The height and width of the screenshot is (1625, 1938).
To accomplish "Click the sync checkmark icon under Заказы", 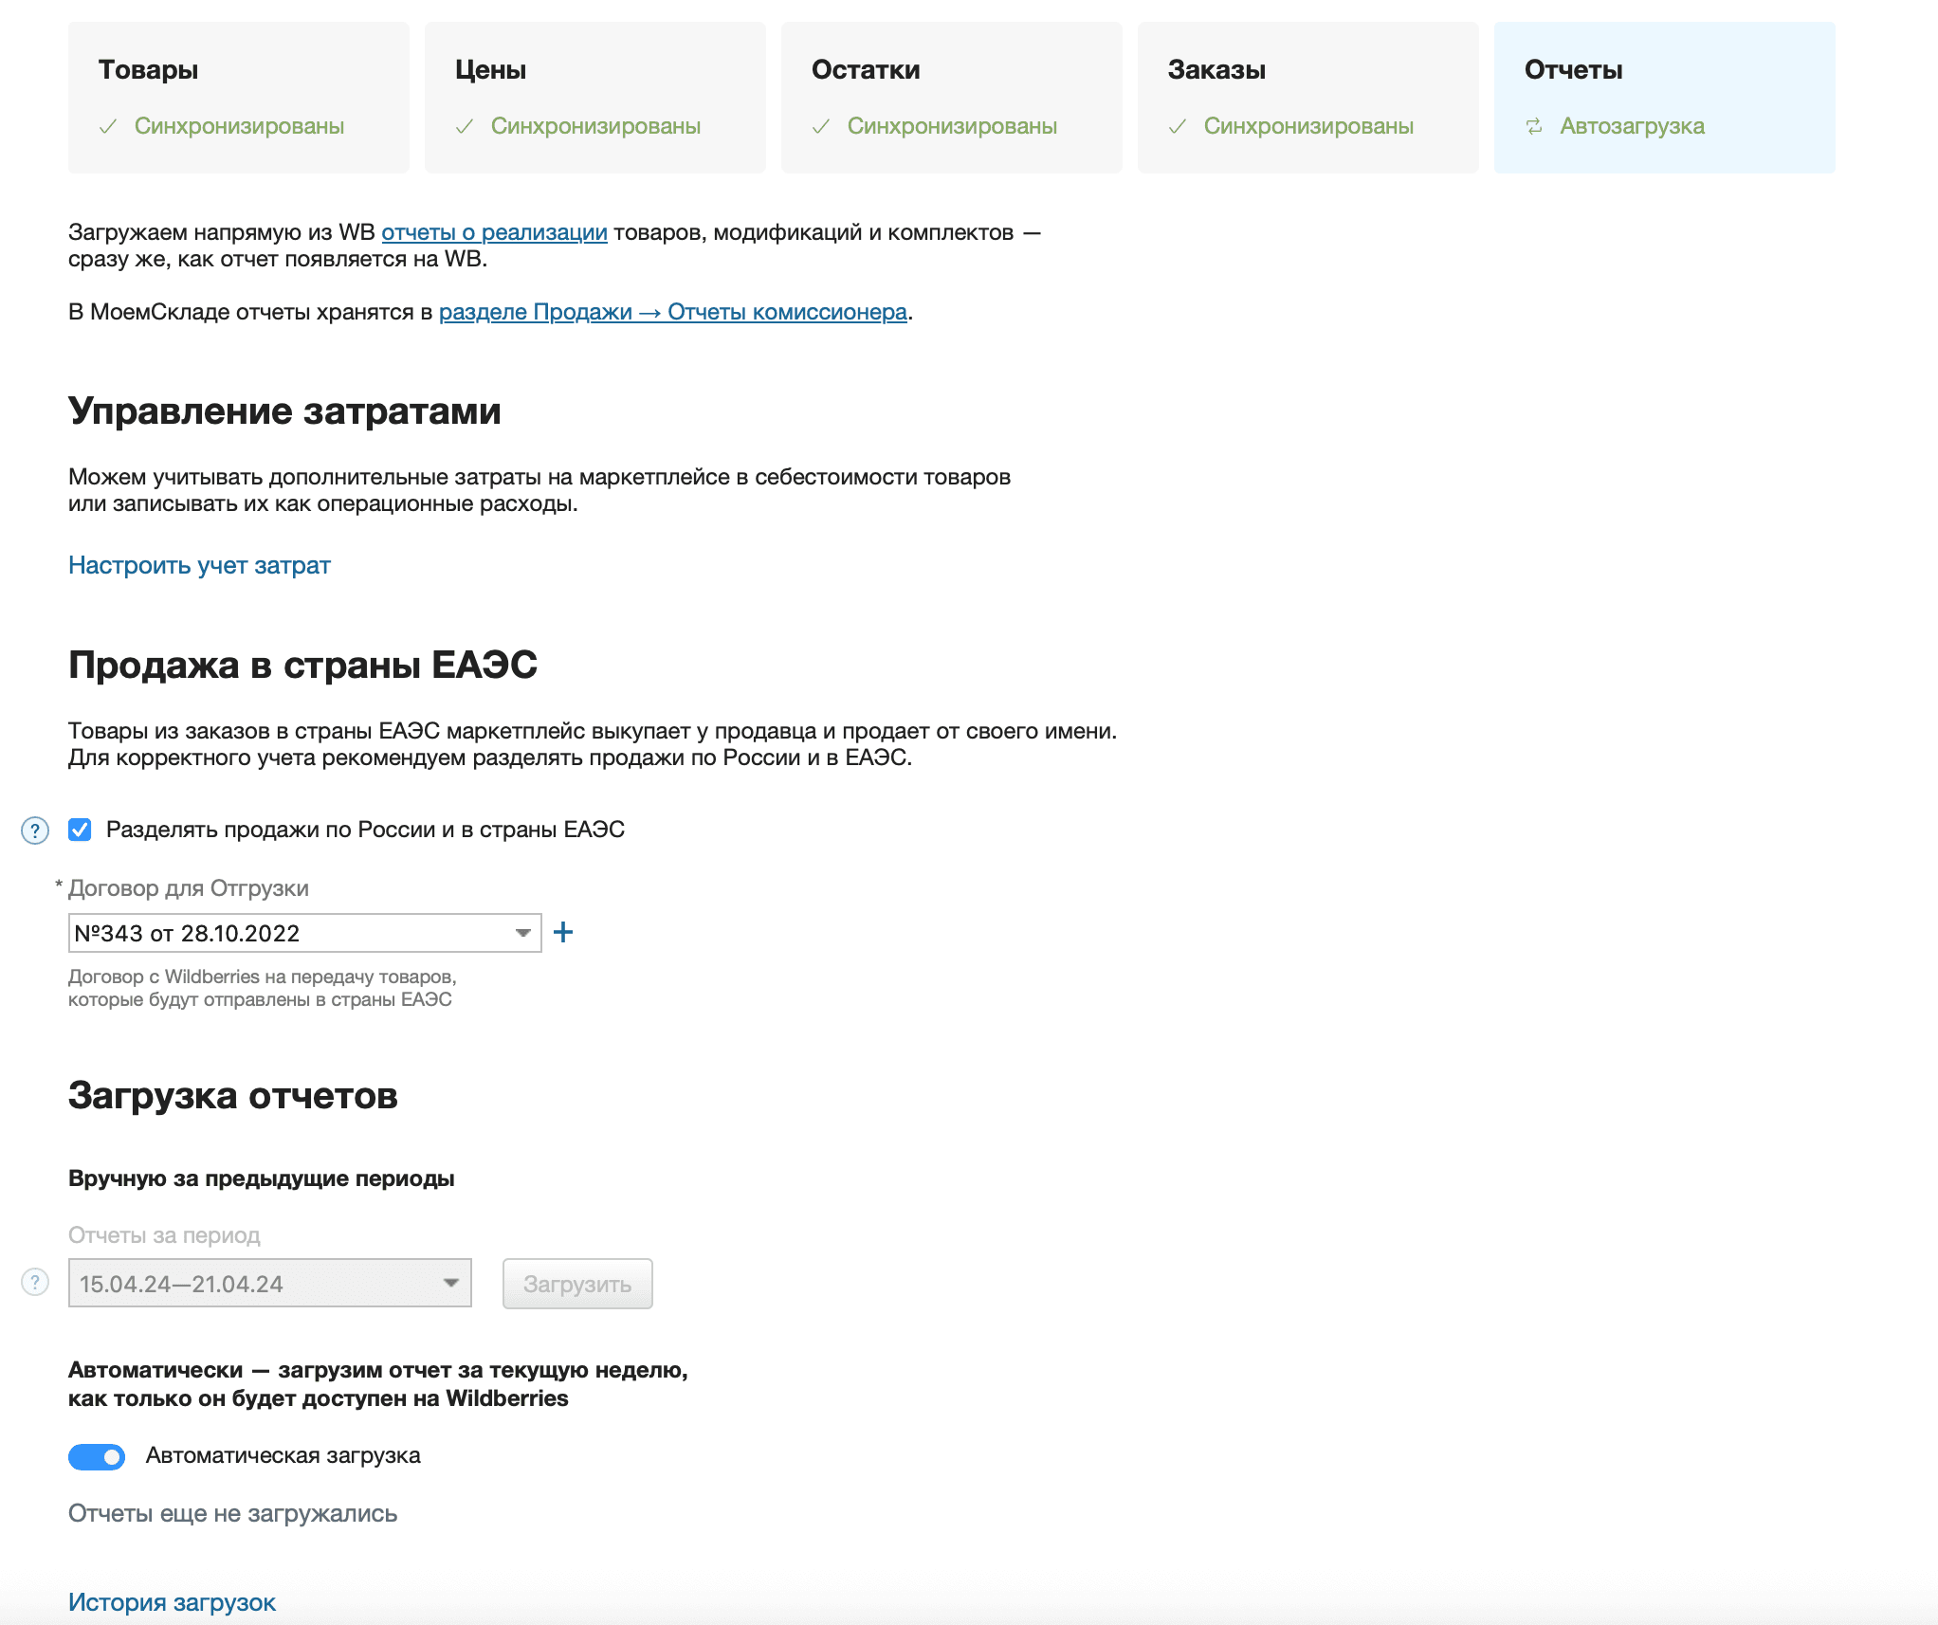I will pyautogui.click(x=1180, y=126).
